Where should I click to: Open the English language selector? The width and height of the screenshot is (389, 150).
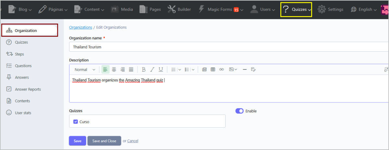tap(364, 9)
